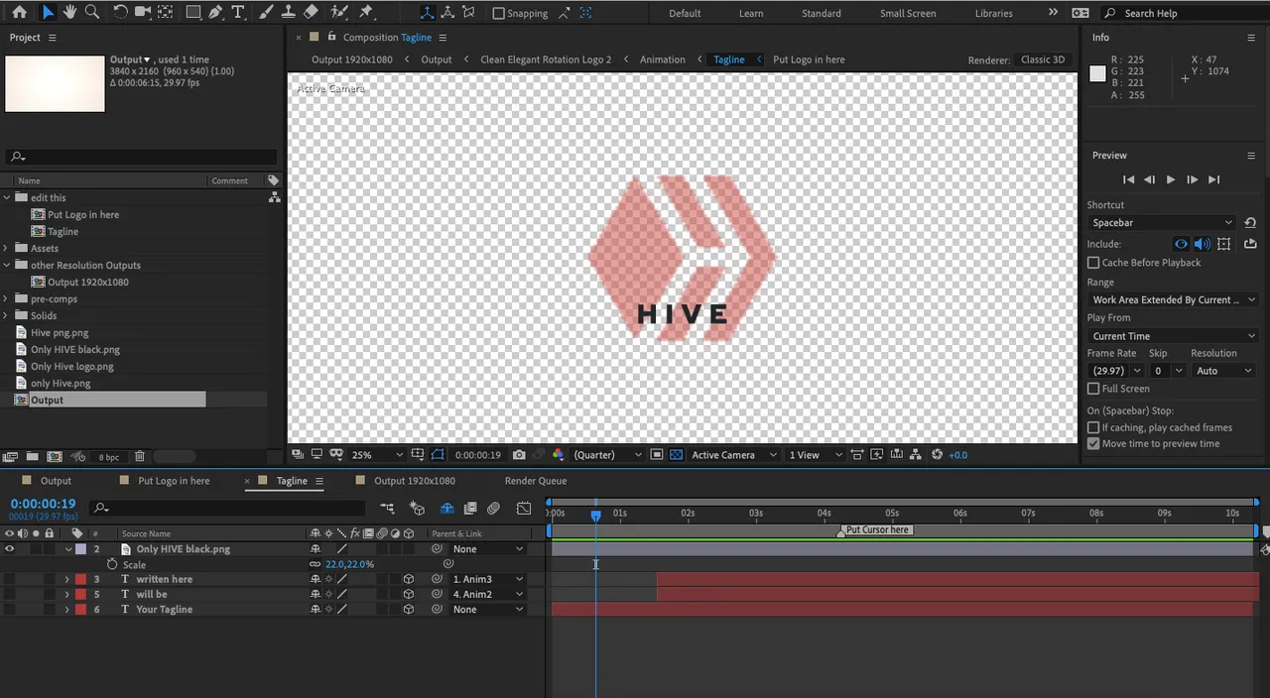The width and height of the screenshot is (1270, 698).
Task: Select the Puppet Pin tool
Action: click(x=366, y=13)
